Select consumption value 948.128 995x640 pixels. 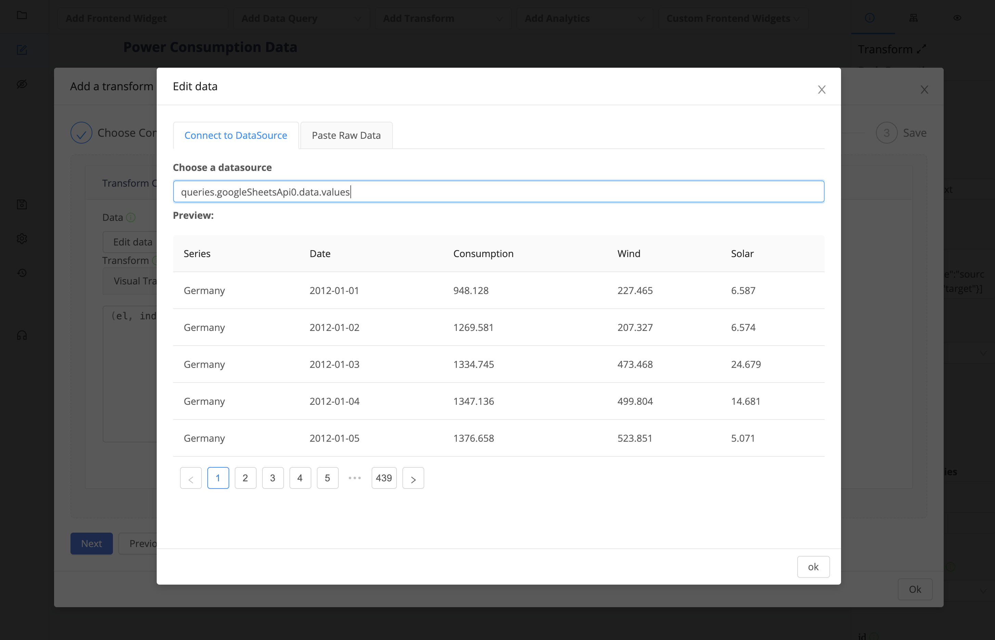(x=471, y=291)
